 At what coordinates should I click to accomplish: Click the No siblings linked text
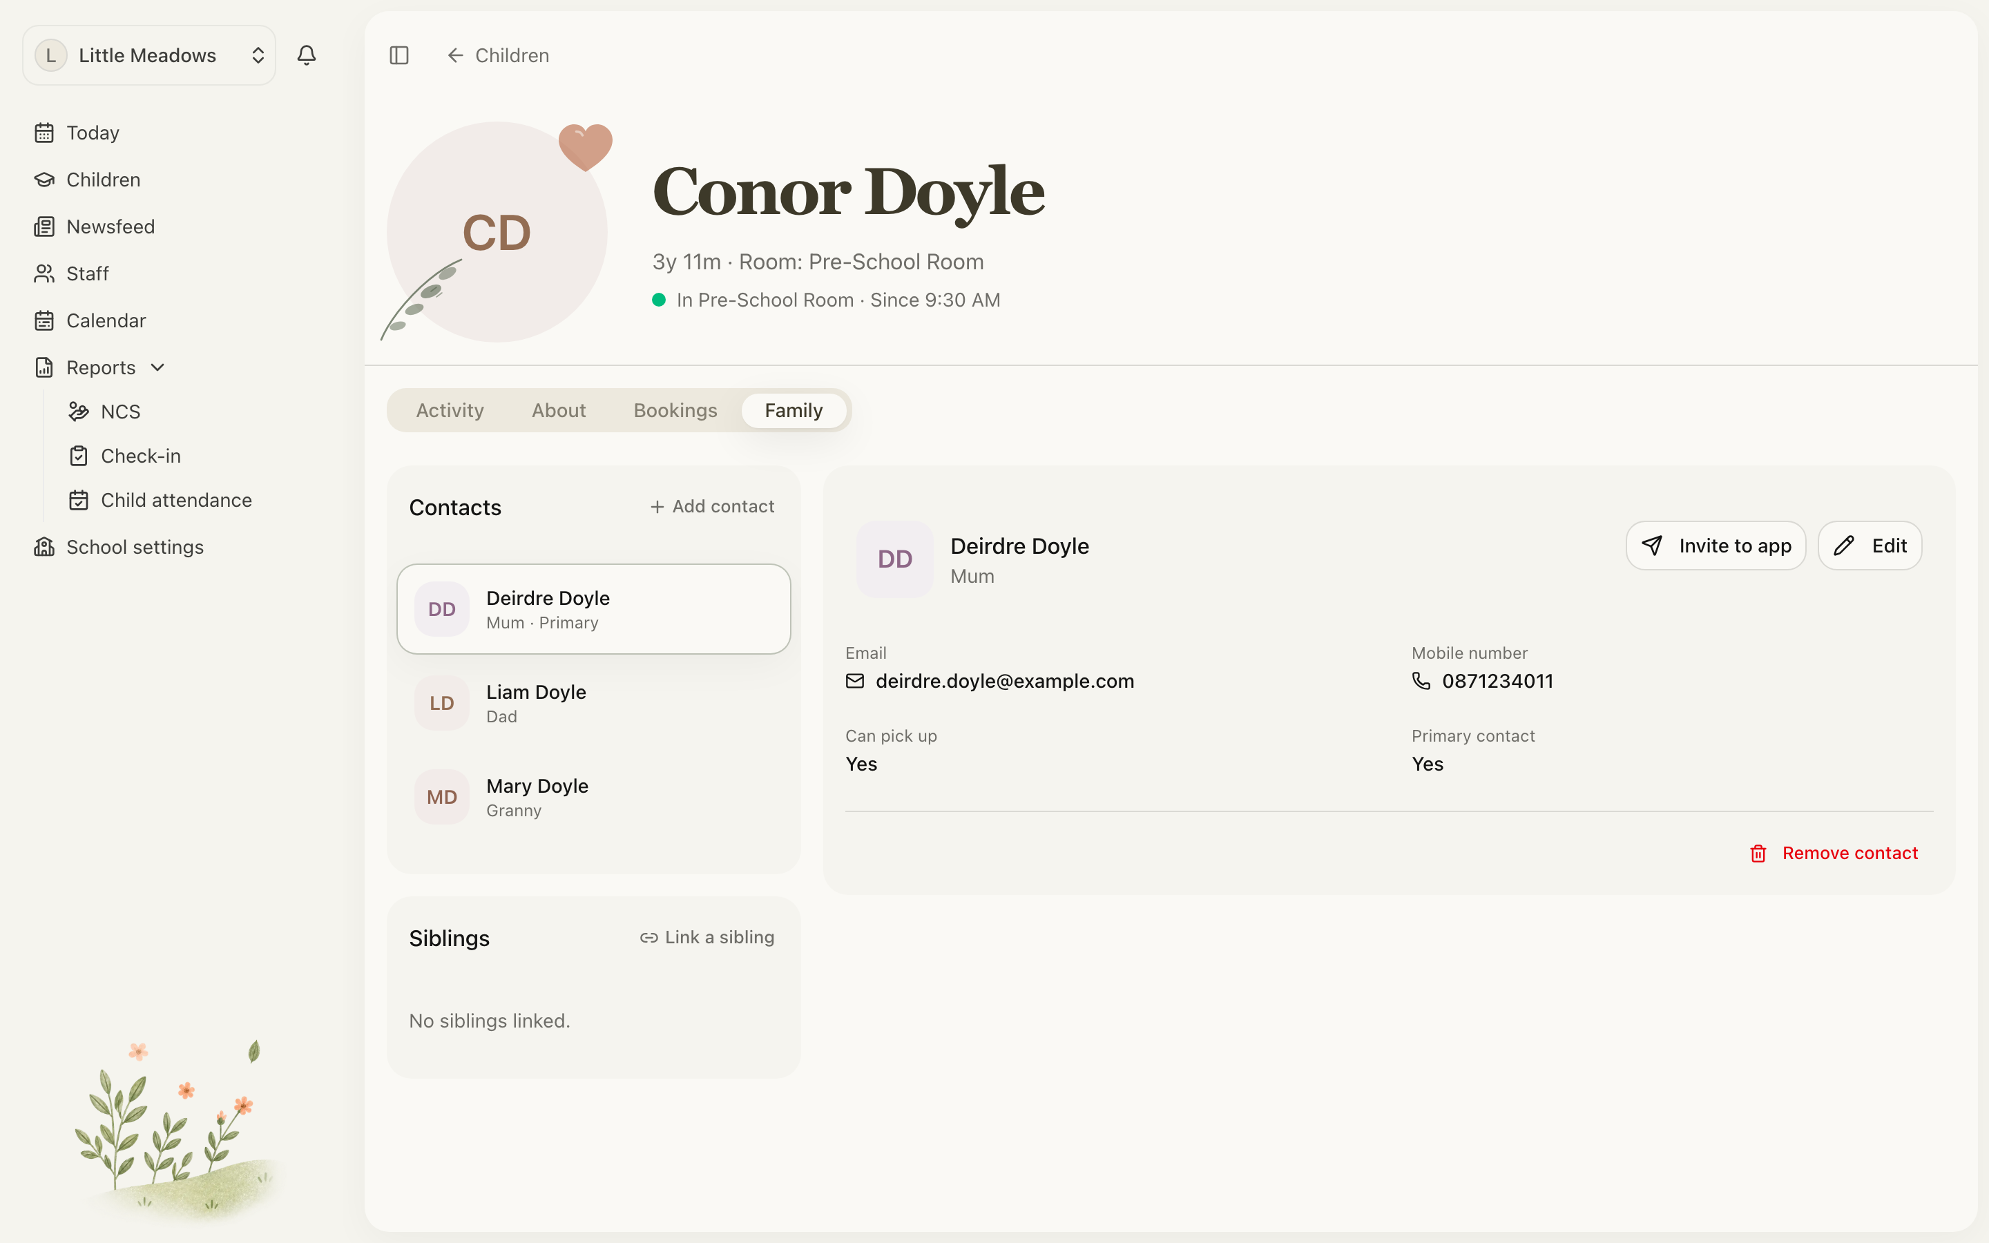(x=489, y=1020)
